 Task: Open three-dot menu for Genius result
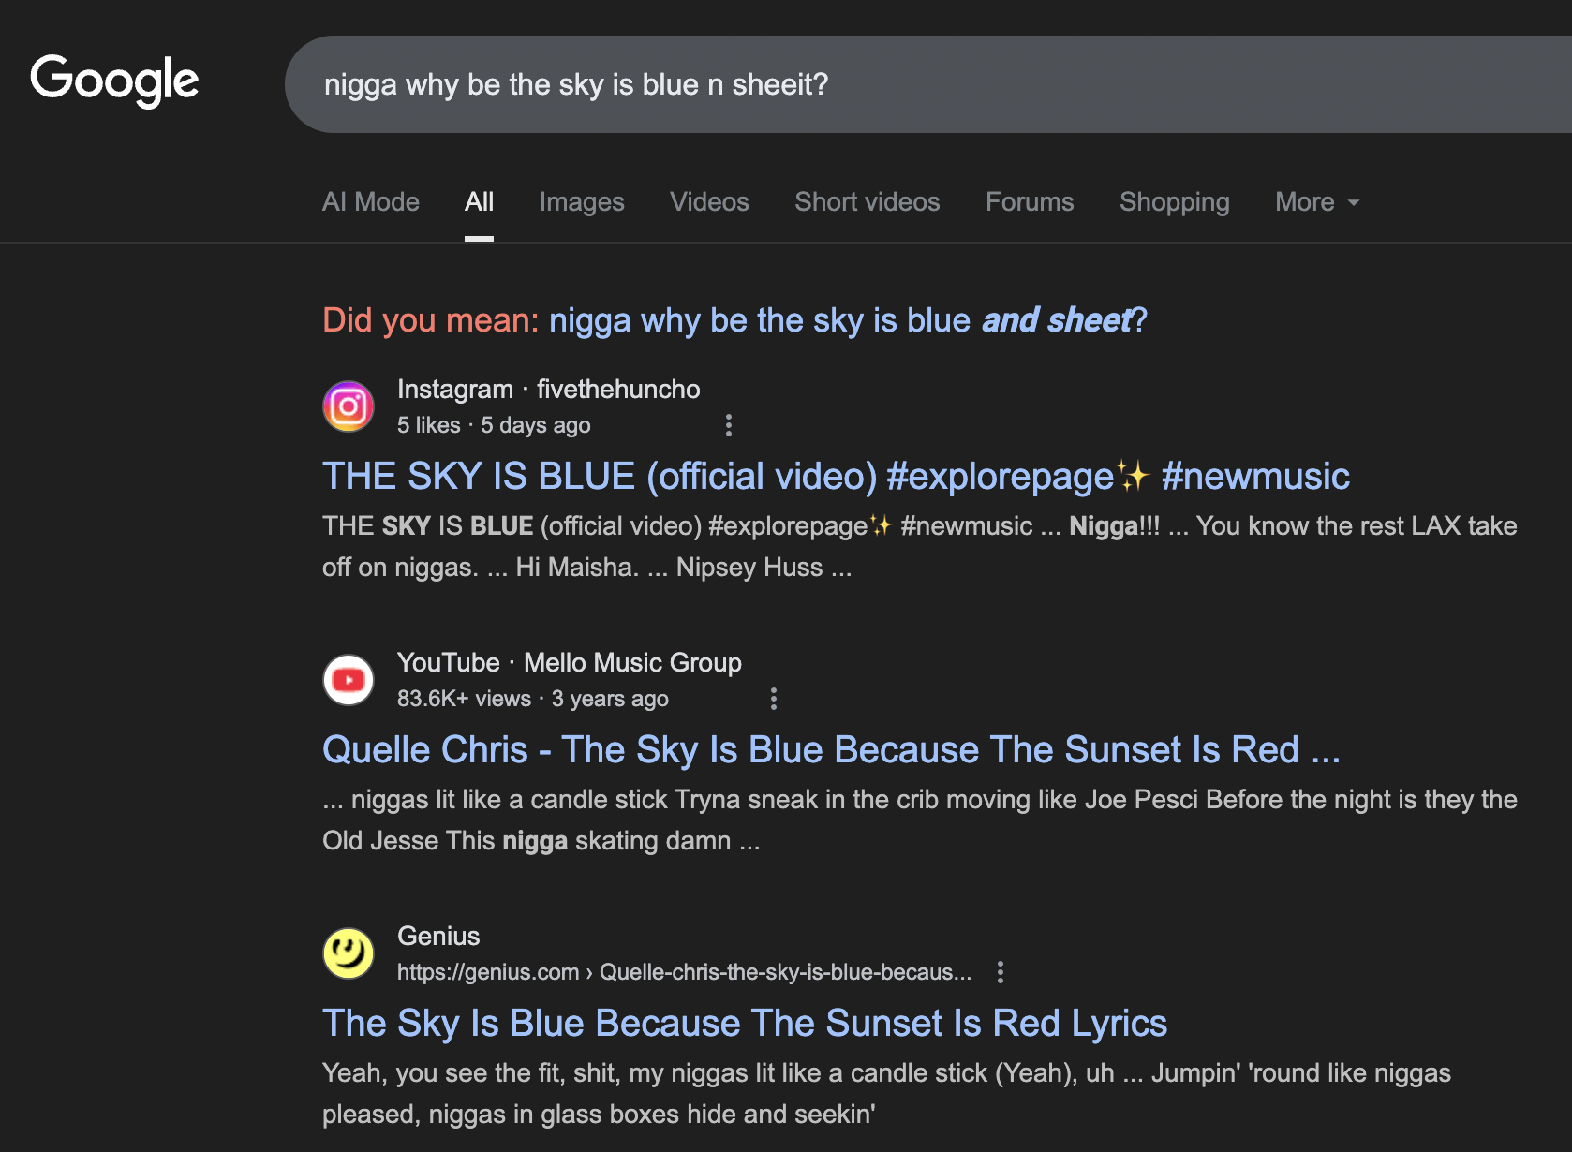point(1001,972)
